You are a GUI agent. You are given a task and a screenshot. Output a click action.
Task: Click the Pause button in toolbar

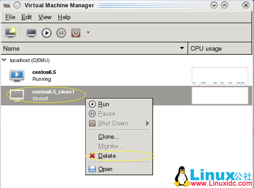pyautogui.click(x=61, y=33)
